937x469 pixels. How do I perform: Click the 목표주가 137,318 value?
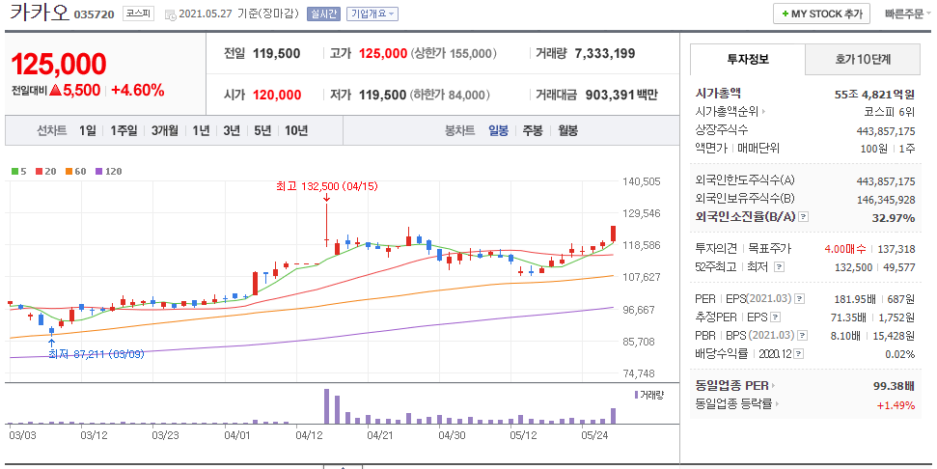click(896, 249)
